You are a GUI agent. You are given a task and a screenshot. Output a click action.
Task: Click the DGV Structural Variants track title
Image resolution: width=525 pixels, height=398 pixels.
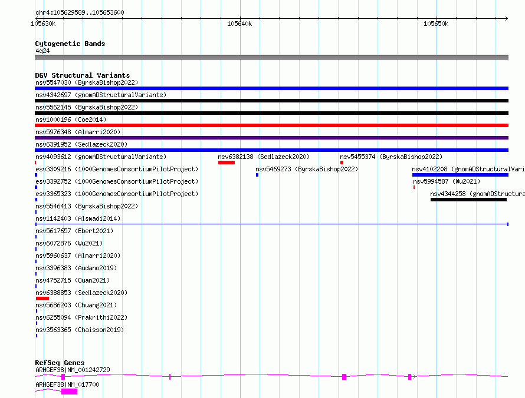pyautogui.click(x=83, y=75)
